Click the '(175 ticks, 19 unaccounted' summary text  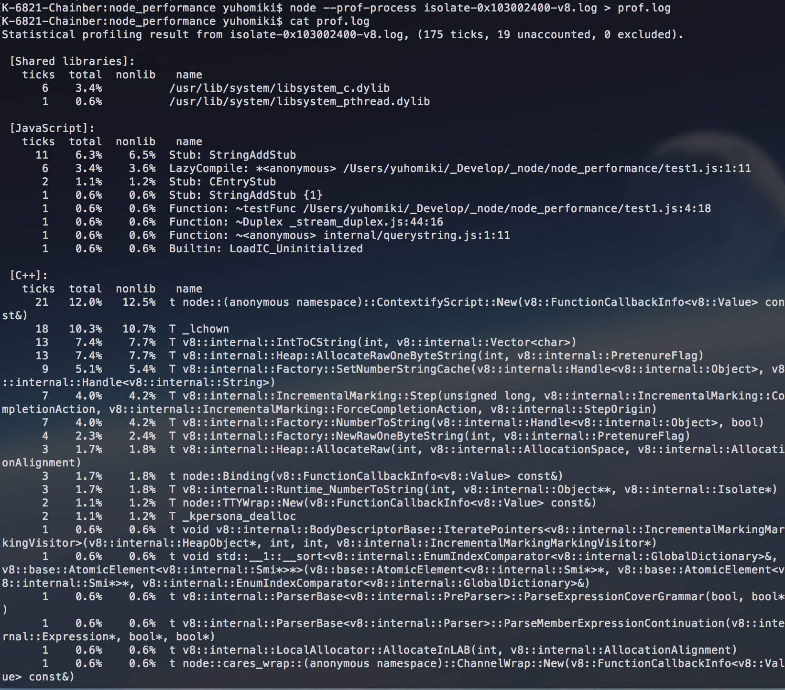click(506, 35)
